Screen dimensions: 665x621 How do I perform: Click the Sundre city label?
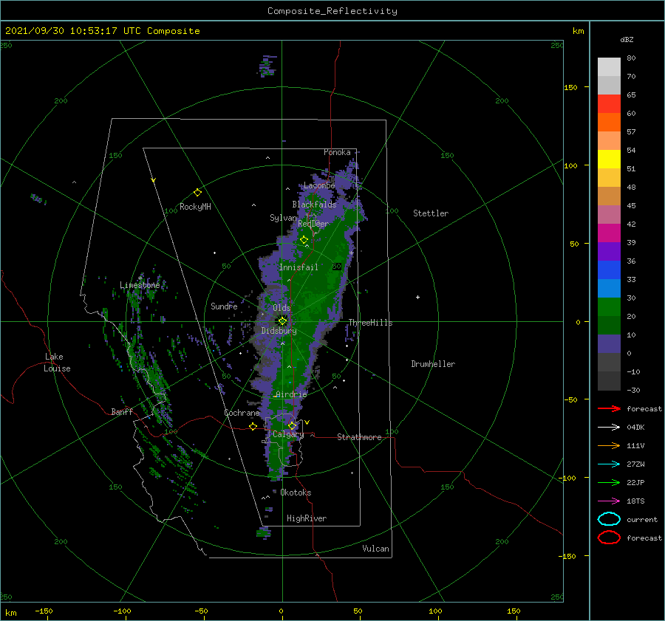tap(225, 306)
